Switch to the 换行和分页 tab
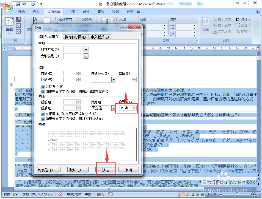262x199 pixels. pos(75,36)
